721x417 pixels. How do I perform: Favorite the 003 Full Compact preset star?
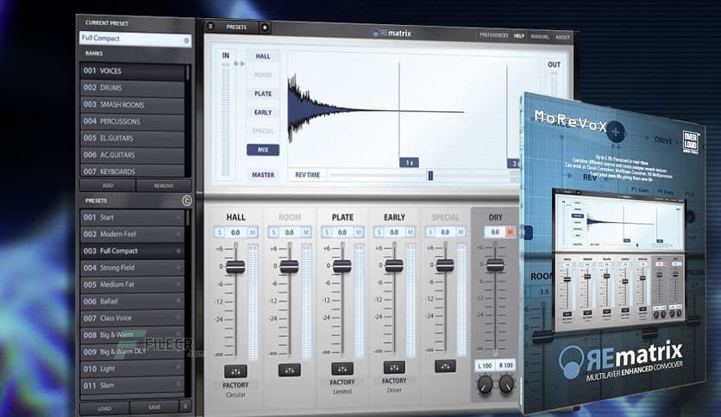tap(179, 251)
